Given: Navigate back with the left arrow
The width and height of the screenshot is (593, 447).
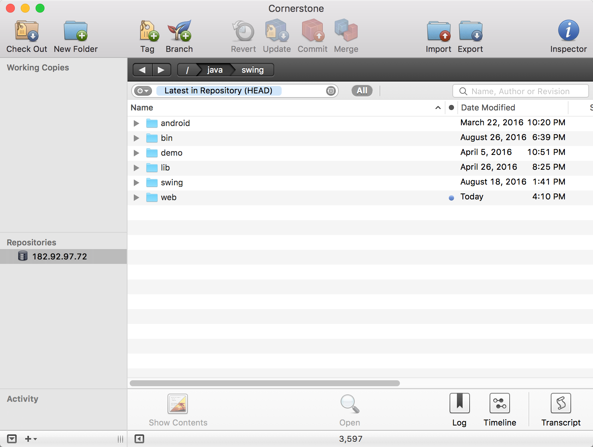Looking at the screenshot, I should [142, 70].
